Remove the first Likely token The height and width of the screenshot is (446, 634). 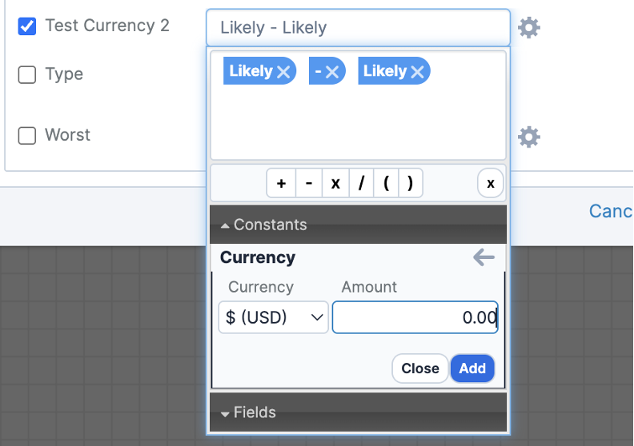point(283,72)
